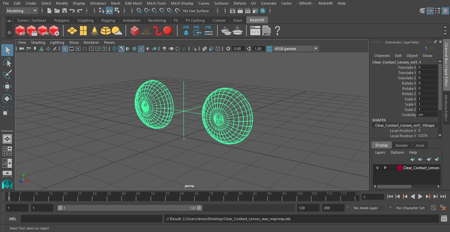
Task: Click the Save scene icon
Action: (65, 11)
